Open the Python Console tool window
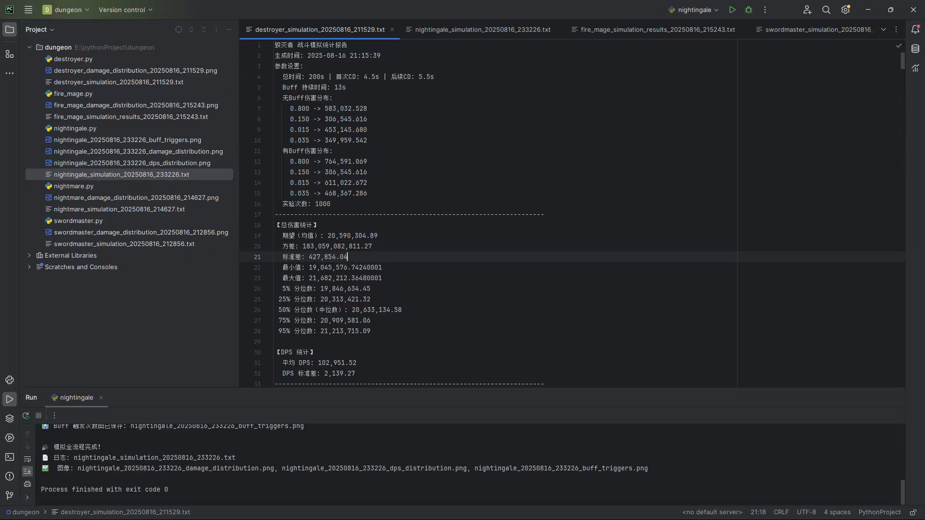 tap(9, 380)
